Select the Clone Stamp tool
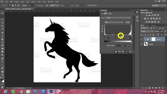The width and height of the screenshot is (167, 94). click(x=2, y=39)
